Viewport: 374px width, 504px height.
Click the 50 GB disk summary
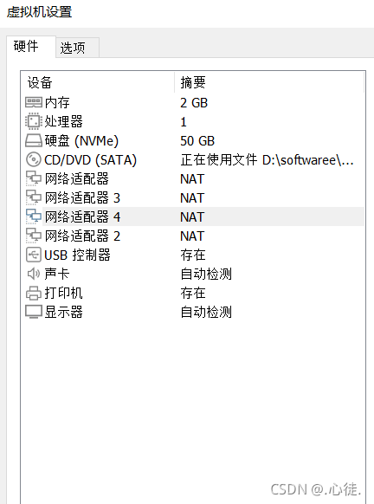pyautogui.click(x=197, y=141)
